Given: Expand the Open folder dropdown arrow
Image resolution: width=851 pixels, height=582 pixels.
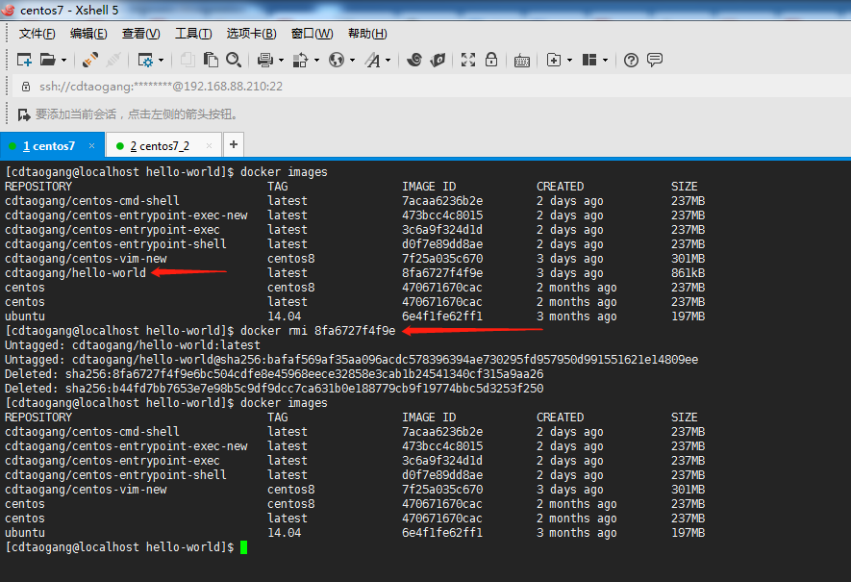Looking at the screenshot, I should tap(64, 60).
